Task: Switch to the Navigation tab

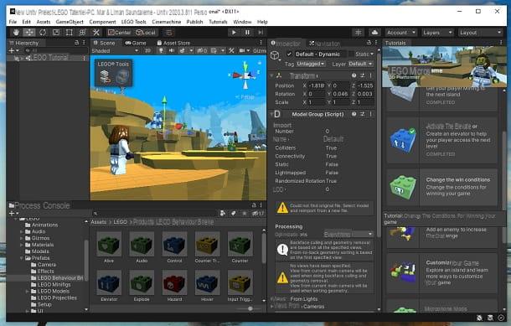Action: 324,44
